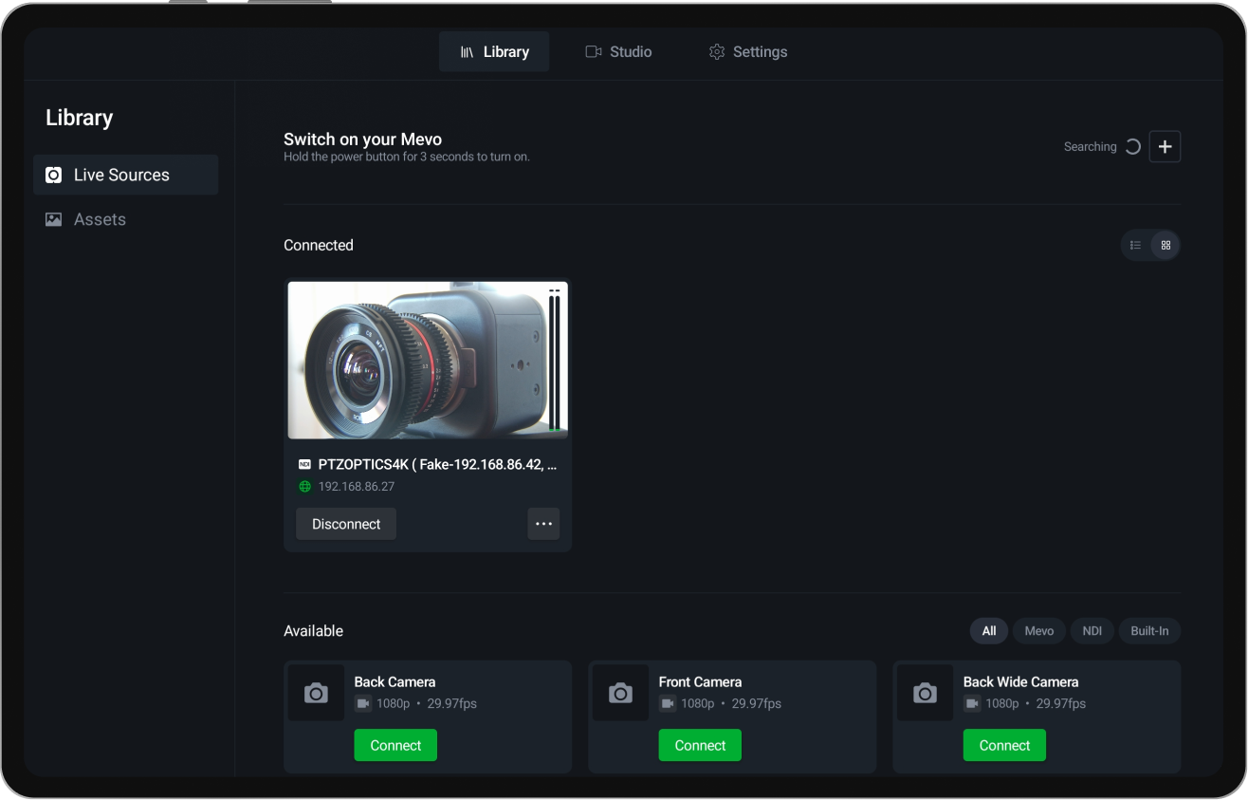Switch to the Studio tab
This screenshot has height=800, width=1248.
618,51
